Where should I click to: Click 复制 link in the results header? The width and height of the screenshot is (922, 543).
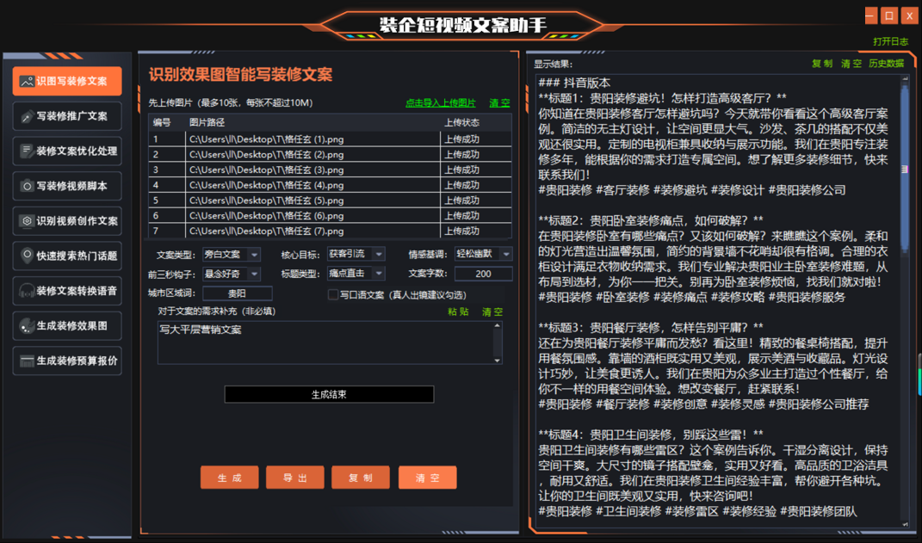pos(821,64)
